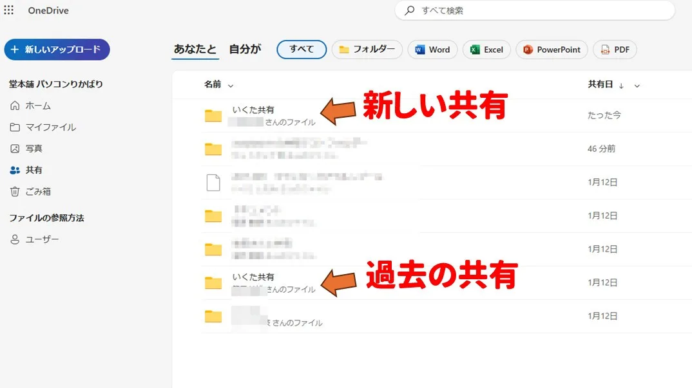Toggle the すべて filter pill
The height and width of the screenshot is (388, 692).
(x=301, y=49)
